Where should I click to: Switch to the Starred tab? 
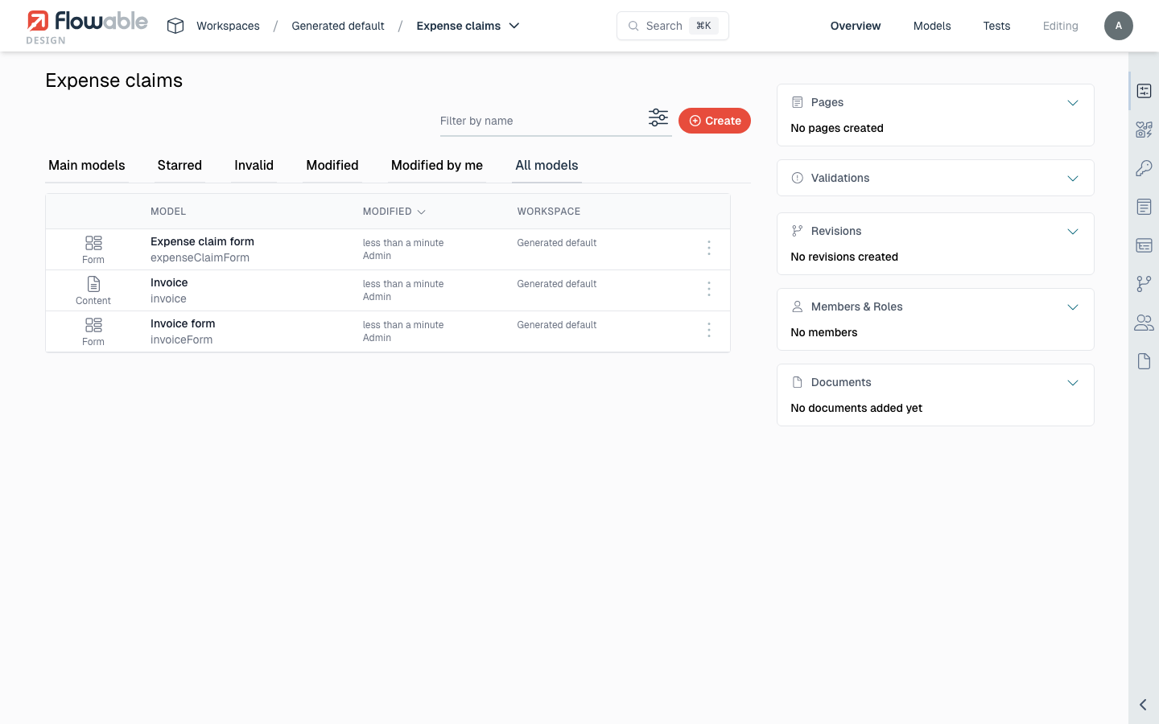tap(179, 165)
